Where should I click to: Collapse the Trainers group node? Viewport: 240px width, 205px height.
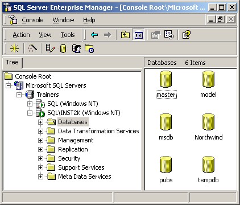(x=19, y=95)
